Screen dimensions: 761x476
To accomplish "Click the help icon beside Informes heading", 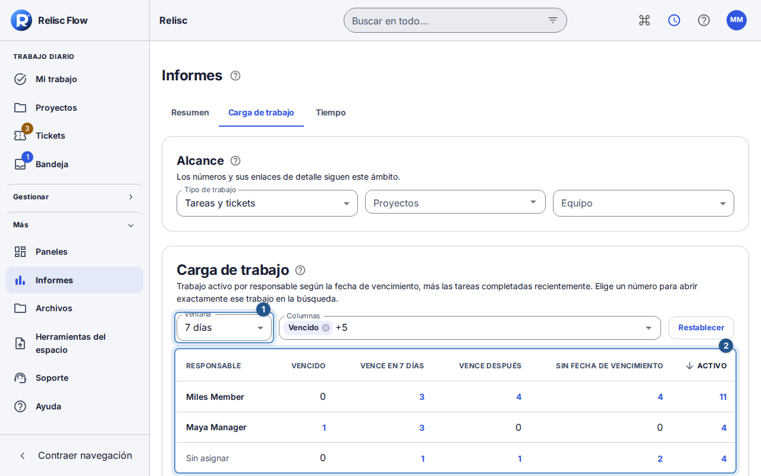I will coord(235,76).
